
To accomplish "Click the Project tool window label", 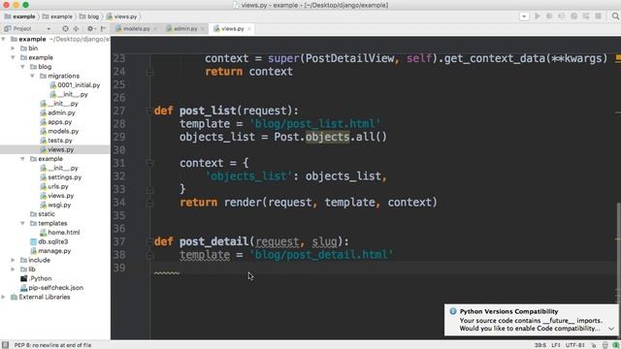I will click(x=21, y=29).
